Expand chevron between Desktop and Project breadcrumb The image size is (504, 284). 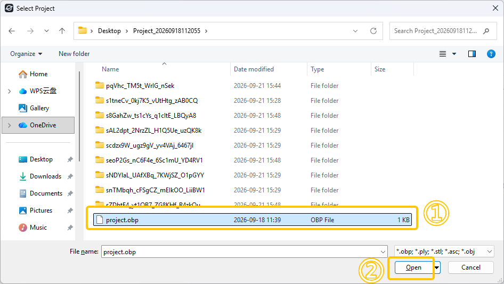[x=127, y=31]
